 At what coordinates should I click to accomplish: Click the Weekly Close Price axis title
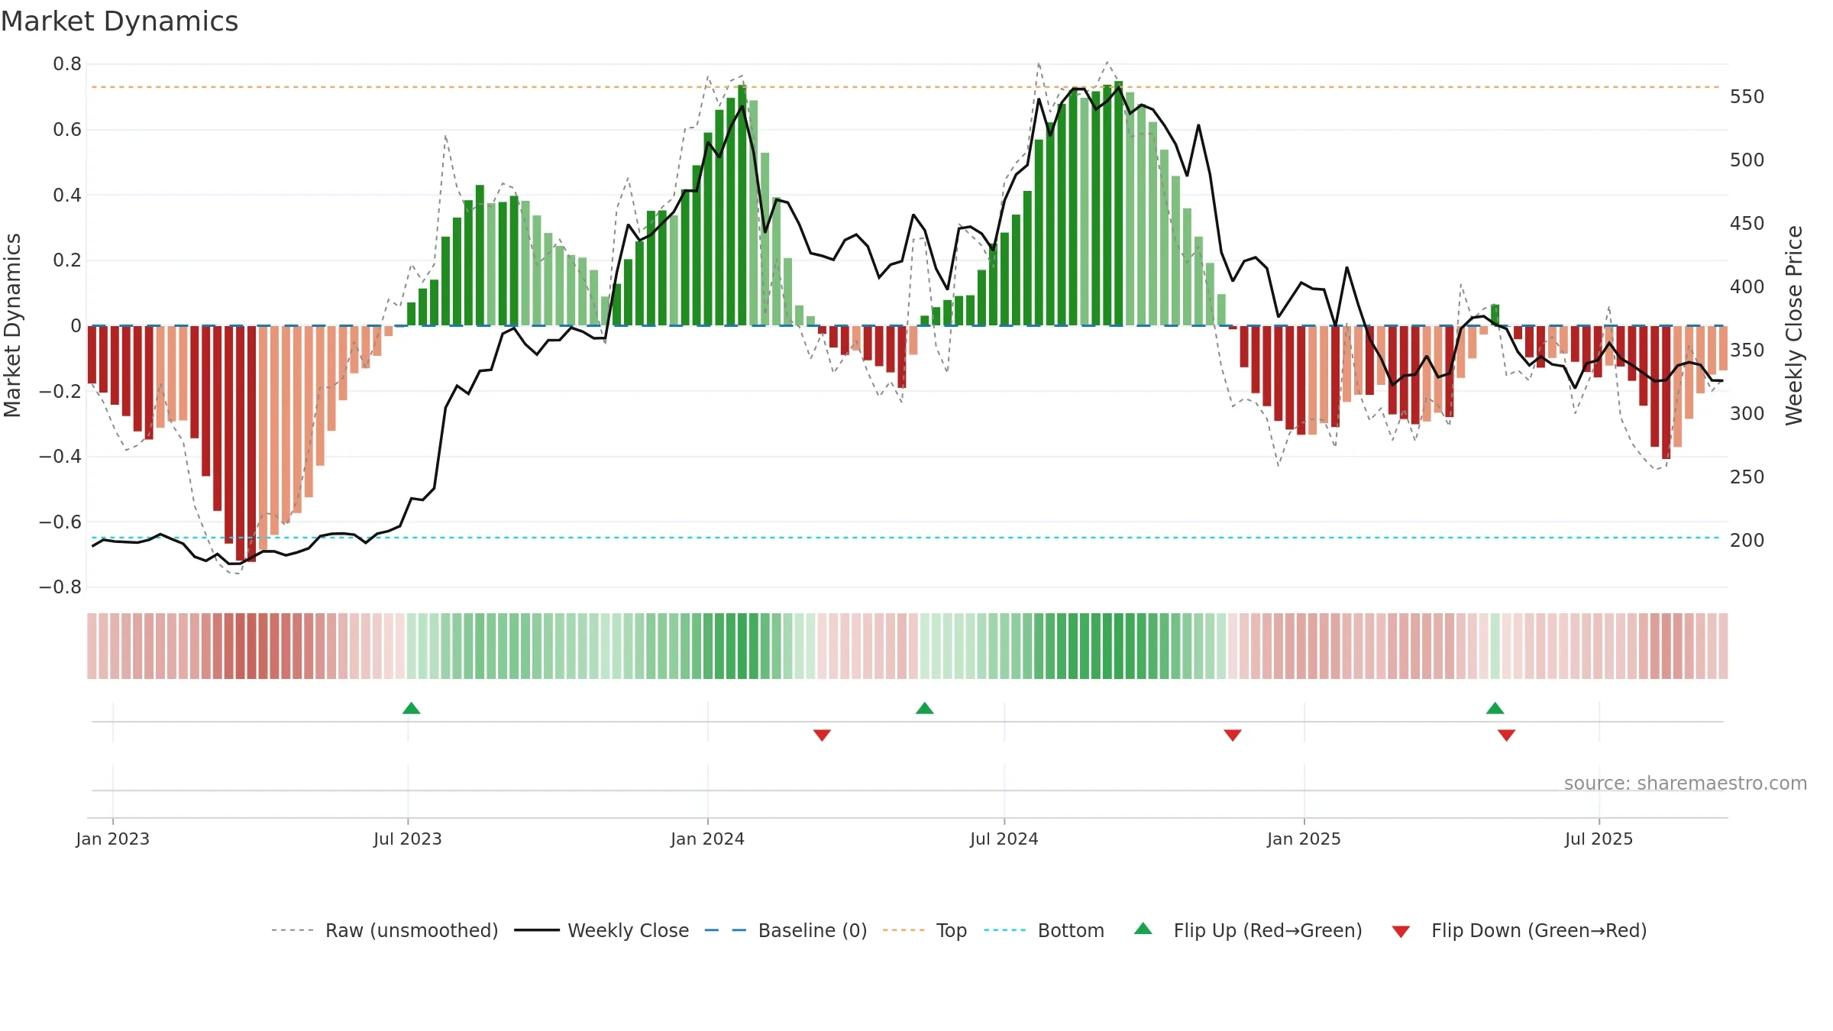point(1795,325)
